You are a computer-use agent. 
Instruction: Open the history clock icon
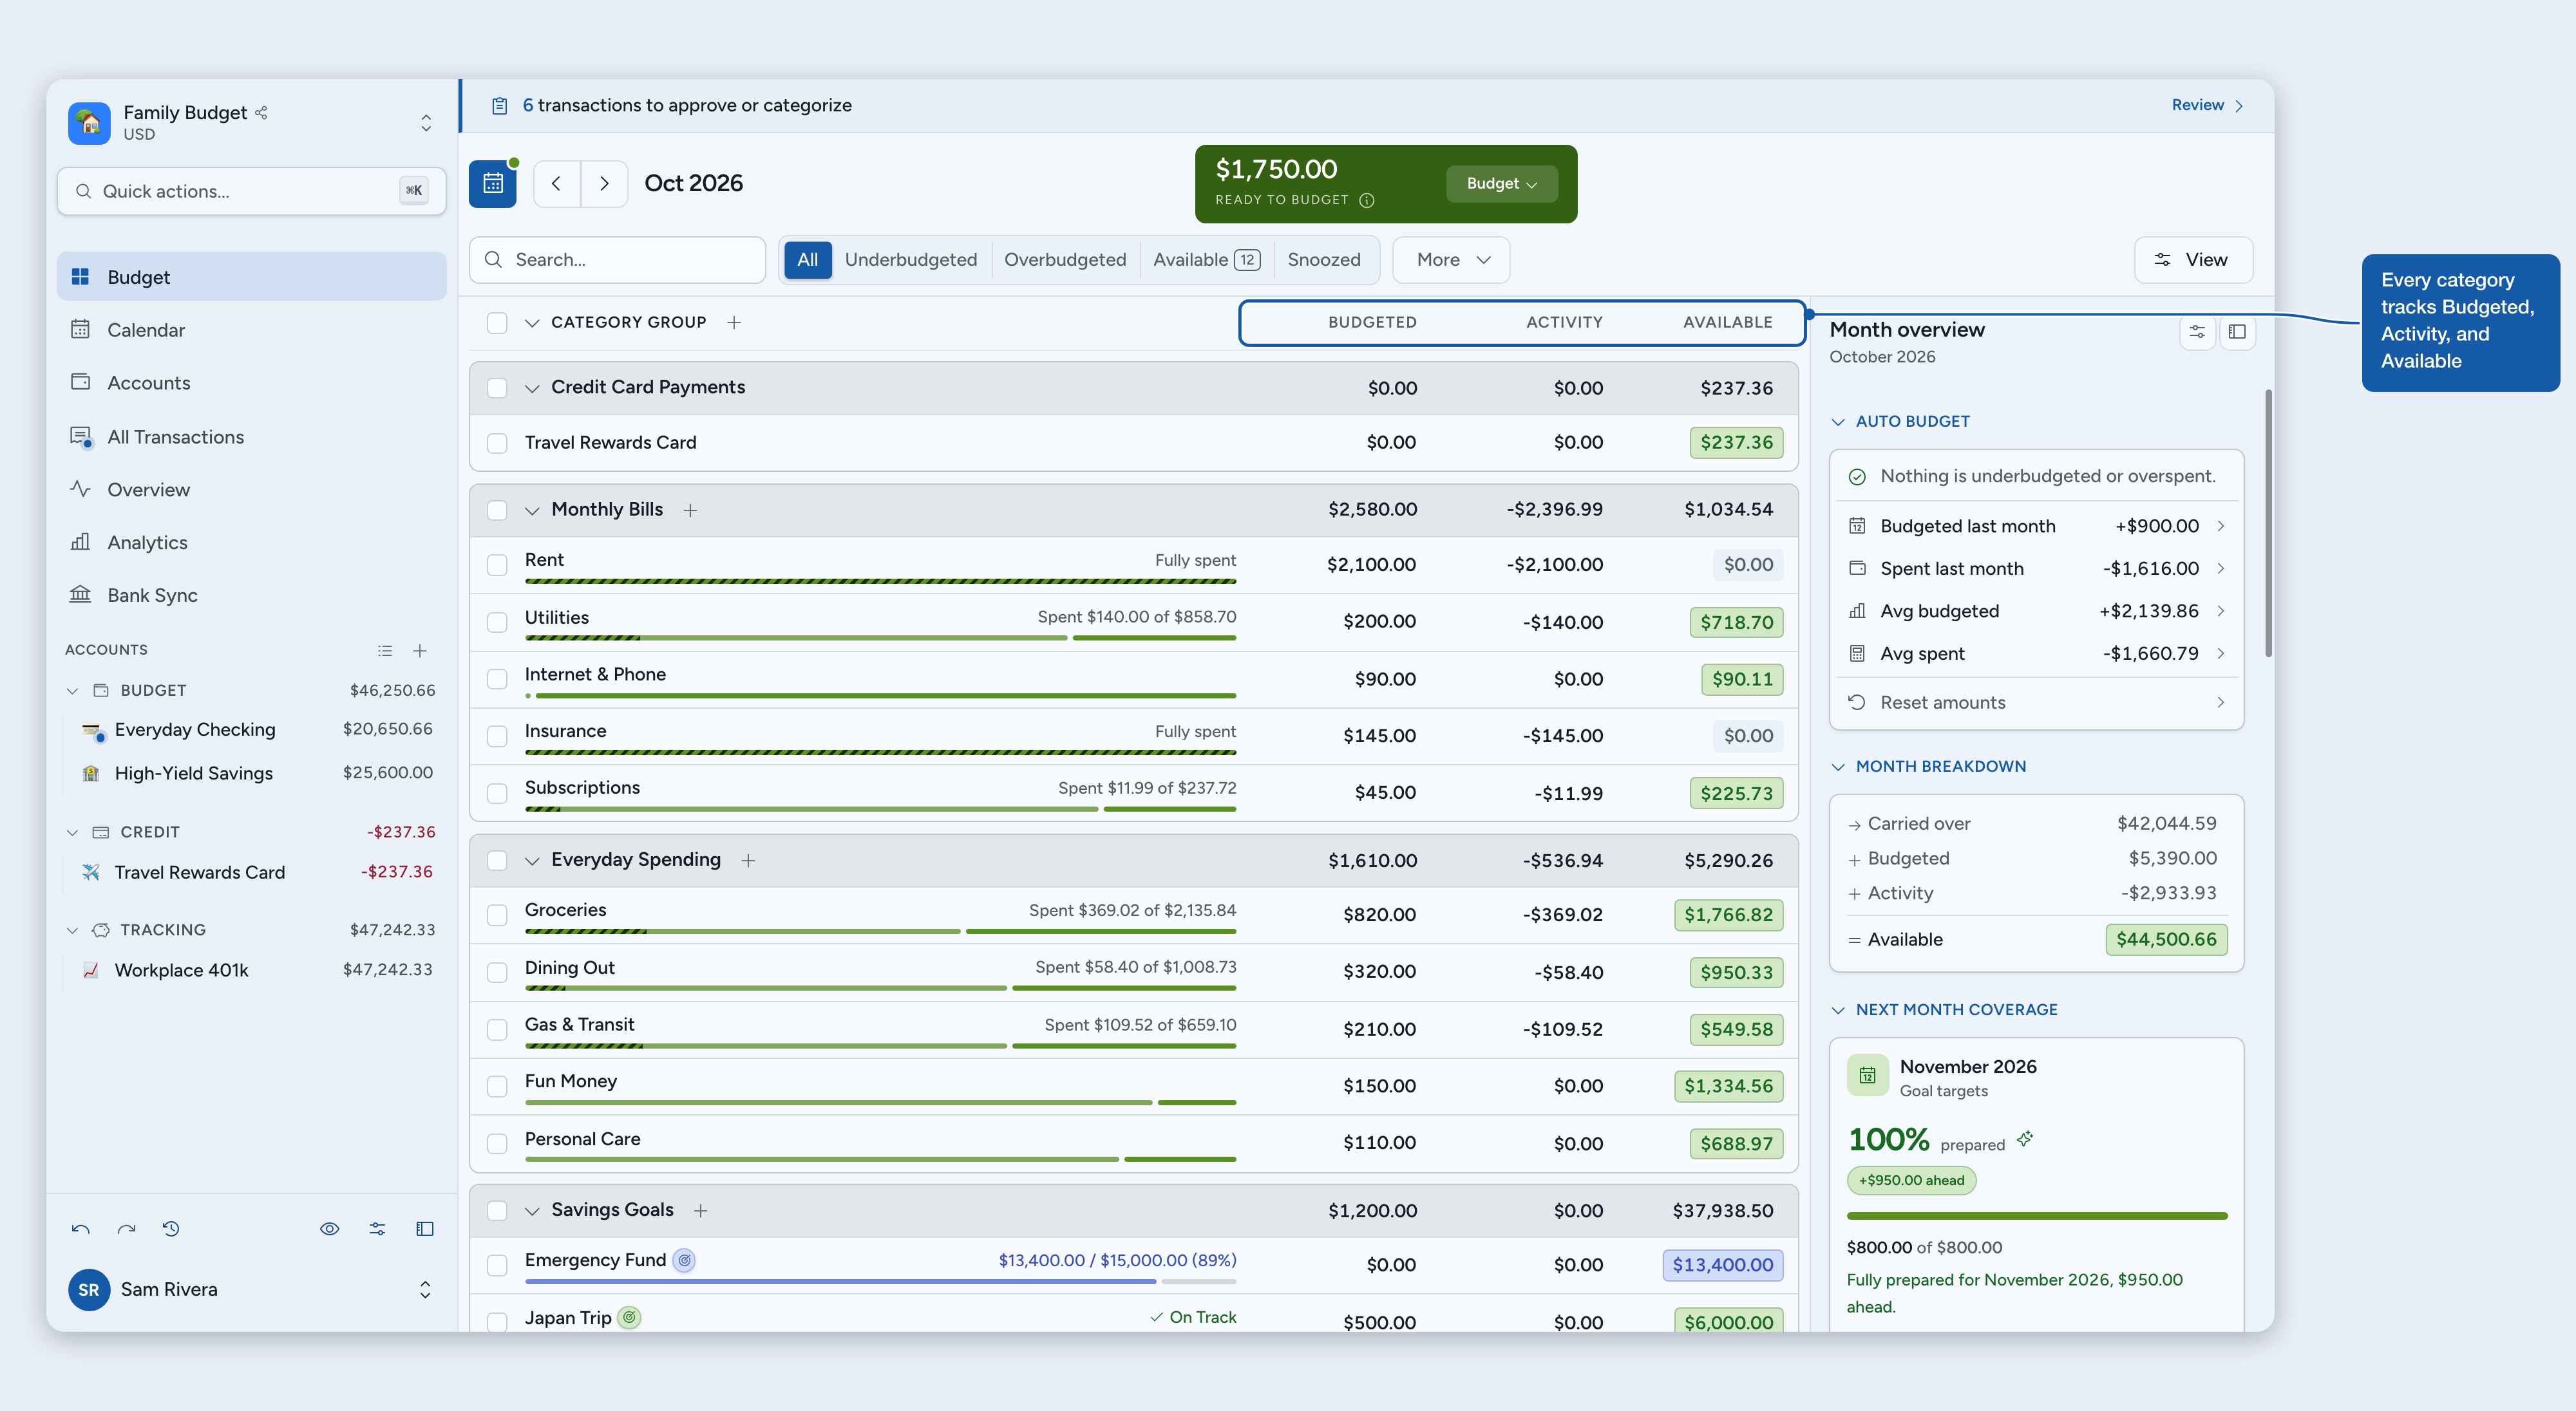[171, 1229]
